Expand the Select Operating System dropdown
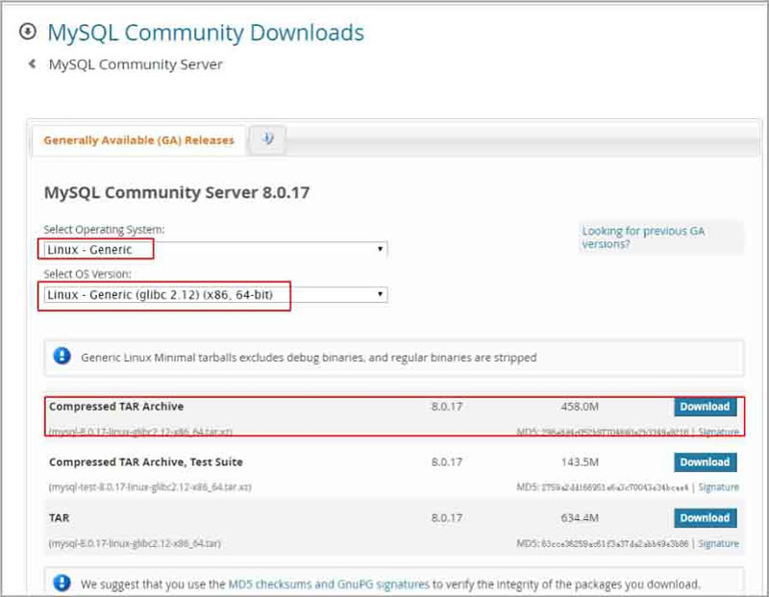This screenshot has height=597, width=769. 213,250
